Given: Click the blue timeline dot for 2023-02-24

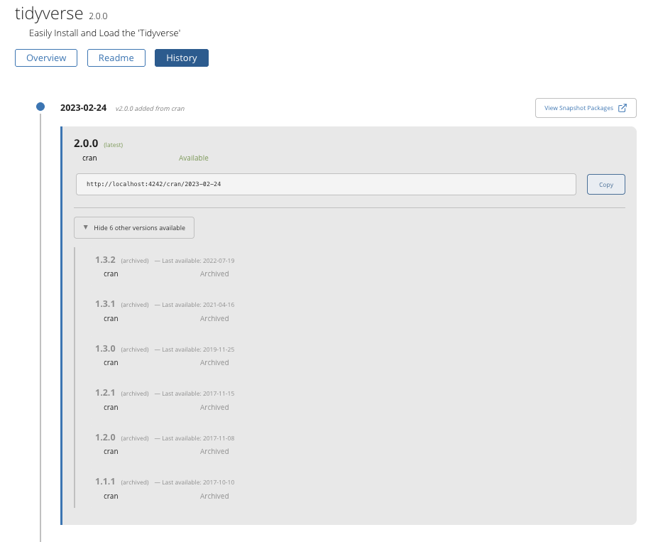Looking at the screenshot, I should [x=40, y=107].
